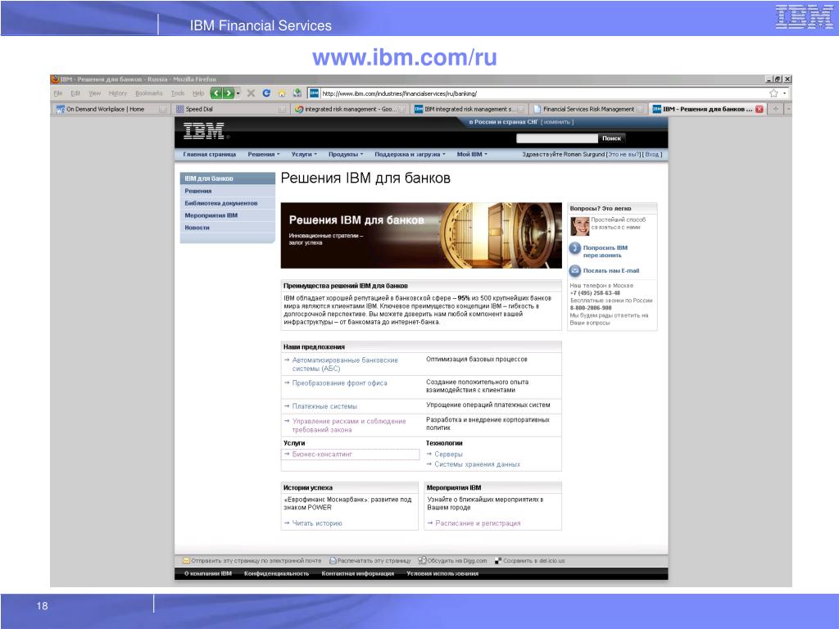Screen dimensions: 839x629
Task: Click the print-this-page printer icon
Action: (x=333, y=560)
